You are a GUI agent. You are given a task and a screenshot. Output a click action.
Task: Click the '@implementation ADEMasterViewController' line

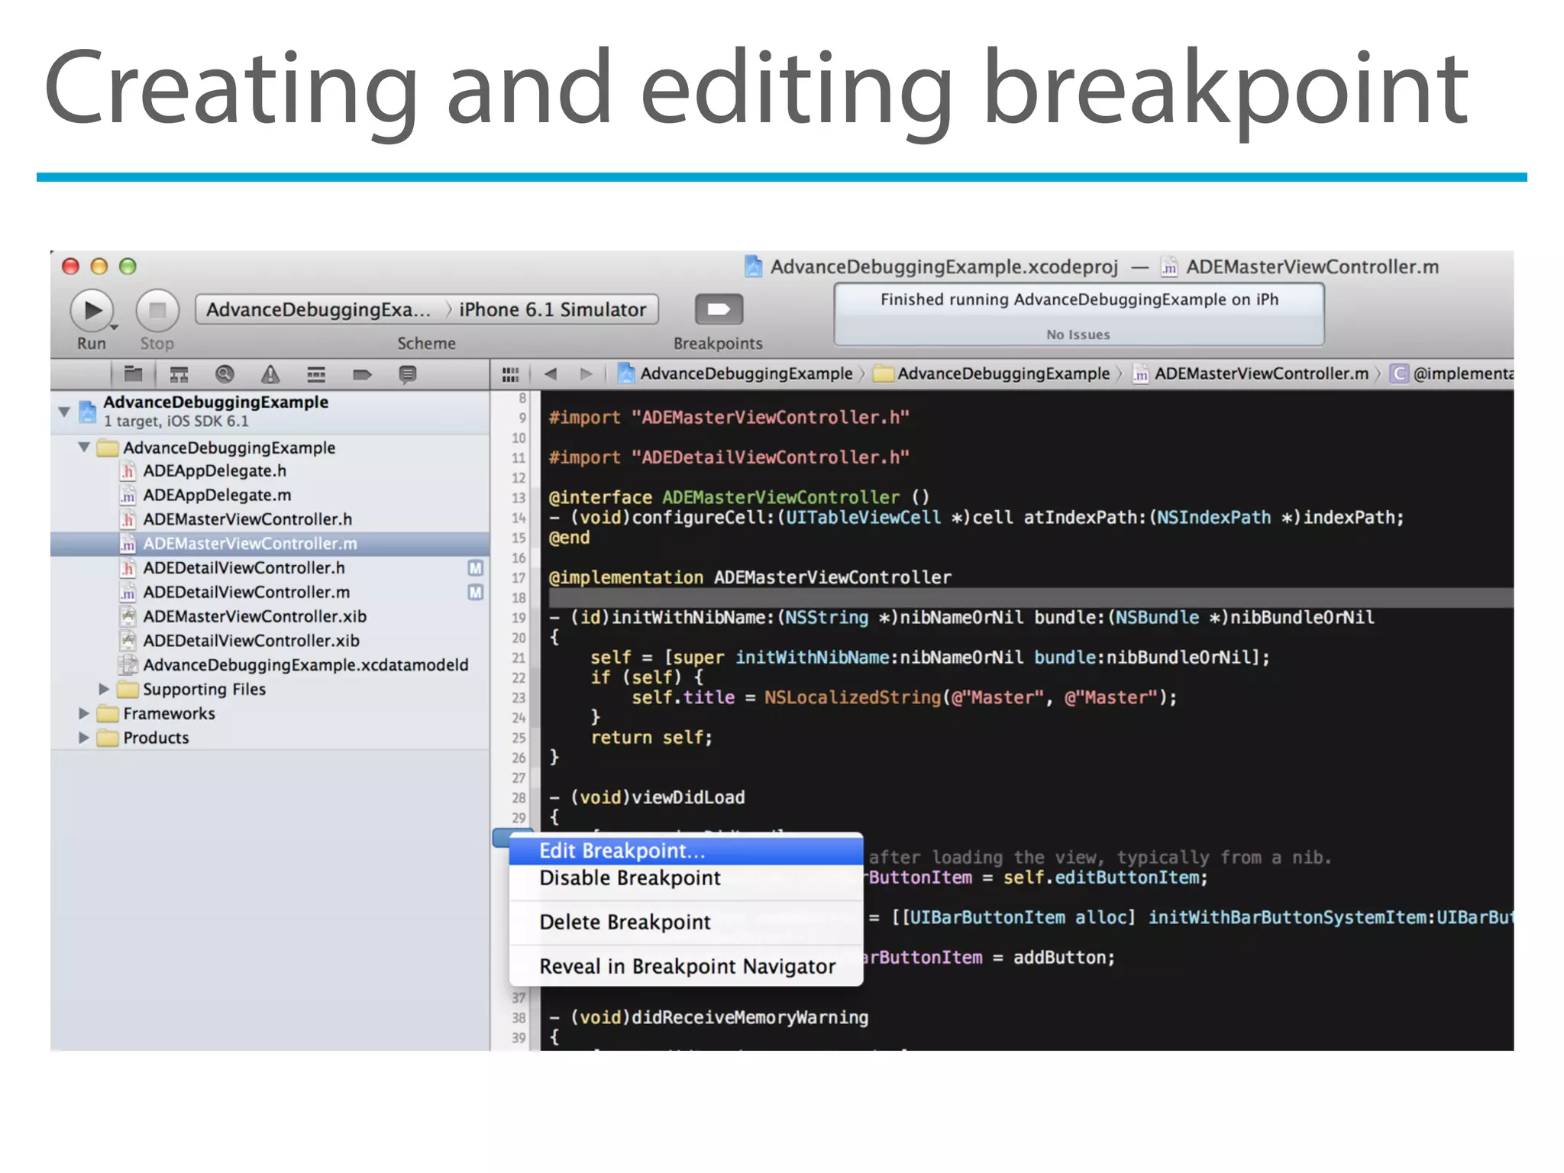click(x=750, y=577)
